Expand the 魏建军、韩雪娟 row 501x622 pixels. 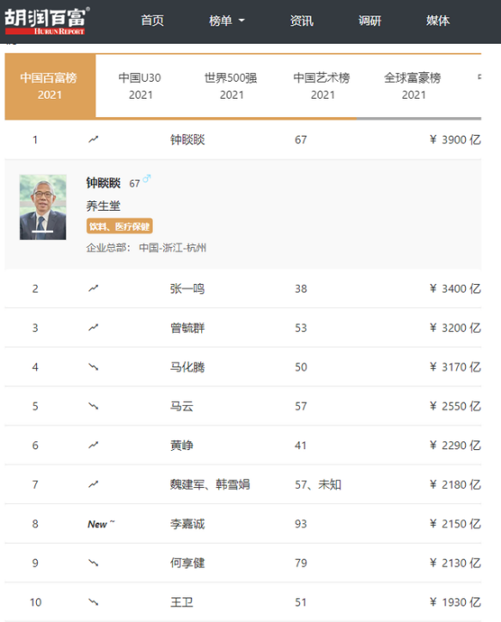(243, 484)
